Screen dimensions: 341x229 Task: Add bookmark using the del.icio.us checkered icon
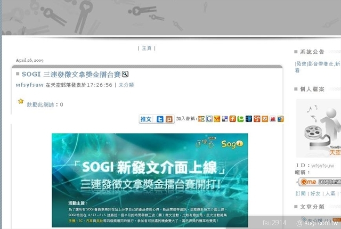tap(225, 119)
